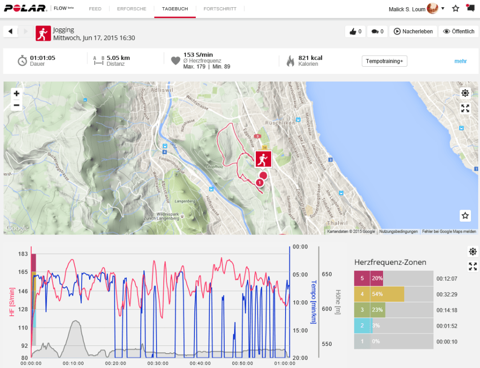This screenshot has height=368, width=480.
Task: Select heart rate zone 4 bar
Action: coord(379,294)
